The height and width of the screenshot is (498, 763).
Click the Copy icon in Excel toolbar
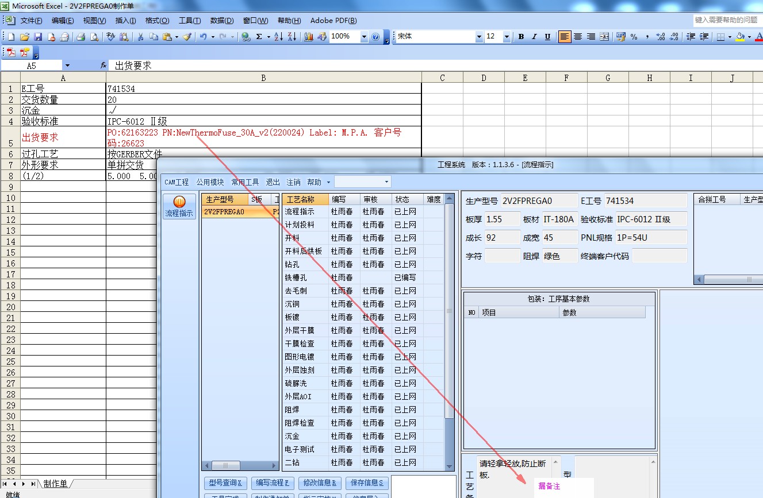click(154, 37)
